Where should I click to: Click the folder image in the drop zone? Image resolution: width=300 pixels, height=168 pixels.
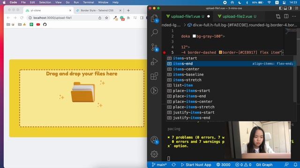point(83,92)
